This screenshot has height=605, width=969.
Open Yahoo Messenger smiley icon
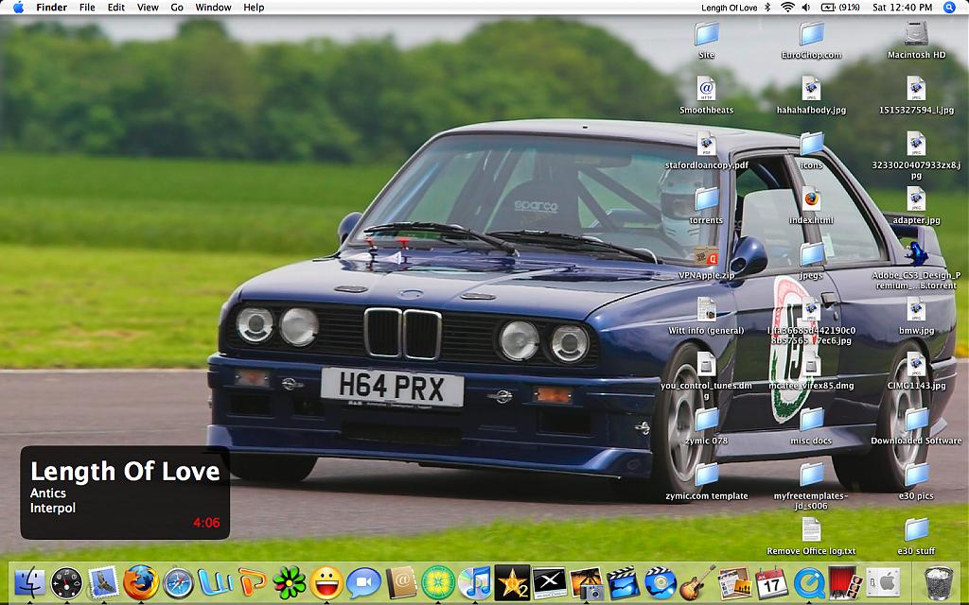click(x=326, y=581)
